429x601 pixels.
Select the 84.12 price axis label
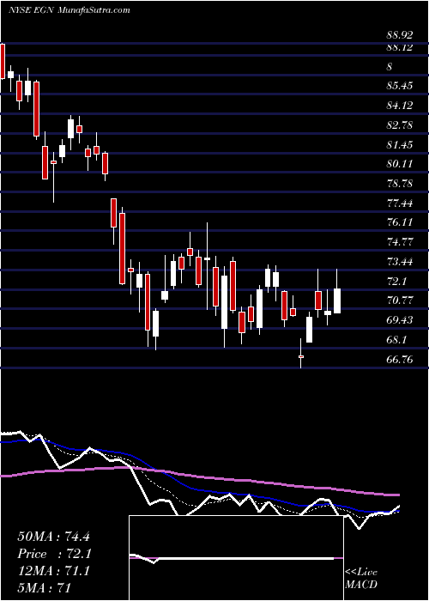click(400, 106)
